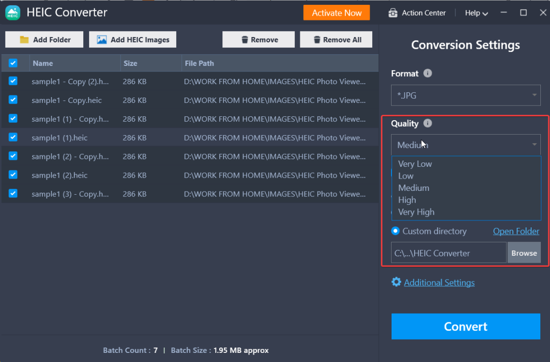This screenshot has width=550, height=362.
Task: Uncheck sample1 - Copy (2) file checkbox
Action: (13, 81)
